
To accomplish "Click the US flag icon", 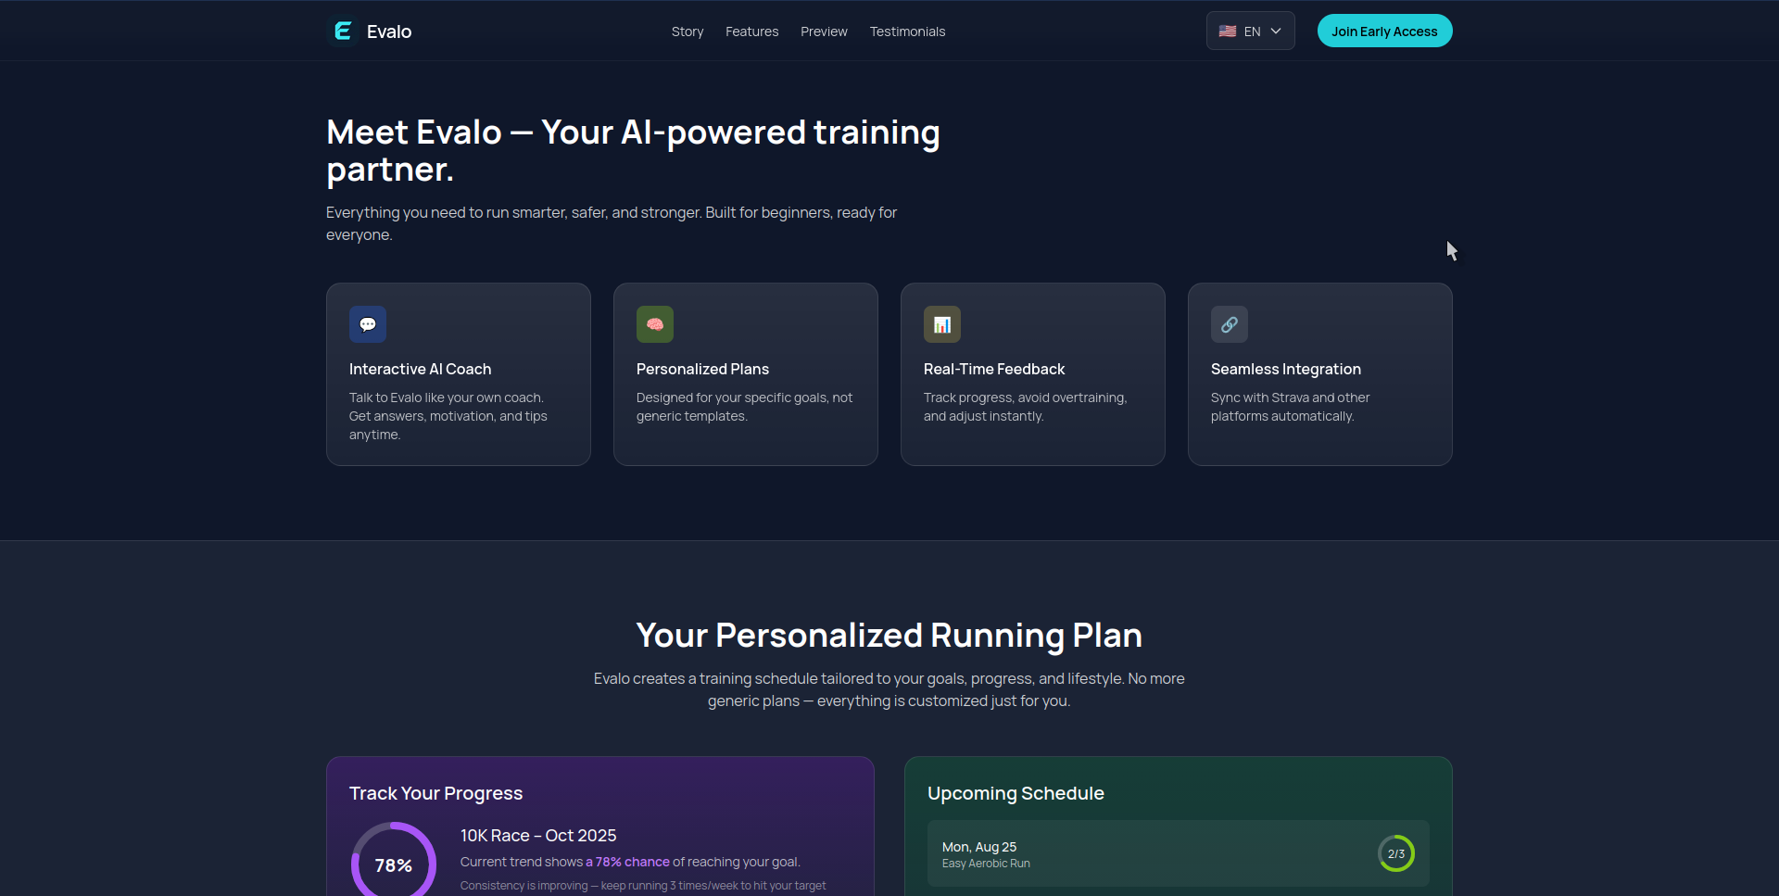I will point(1228,32).
